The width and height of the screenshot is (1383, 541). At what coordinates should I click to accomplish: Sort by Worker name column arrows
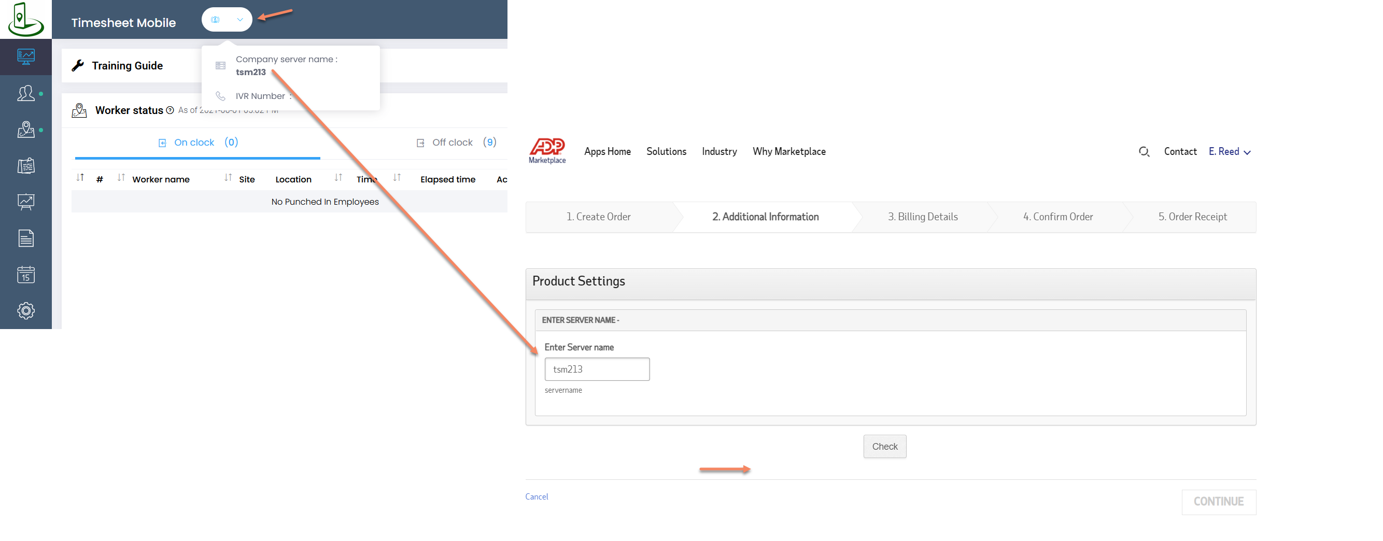[121, 178]
